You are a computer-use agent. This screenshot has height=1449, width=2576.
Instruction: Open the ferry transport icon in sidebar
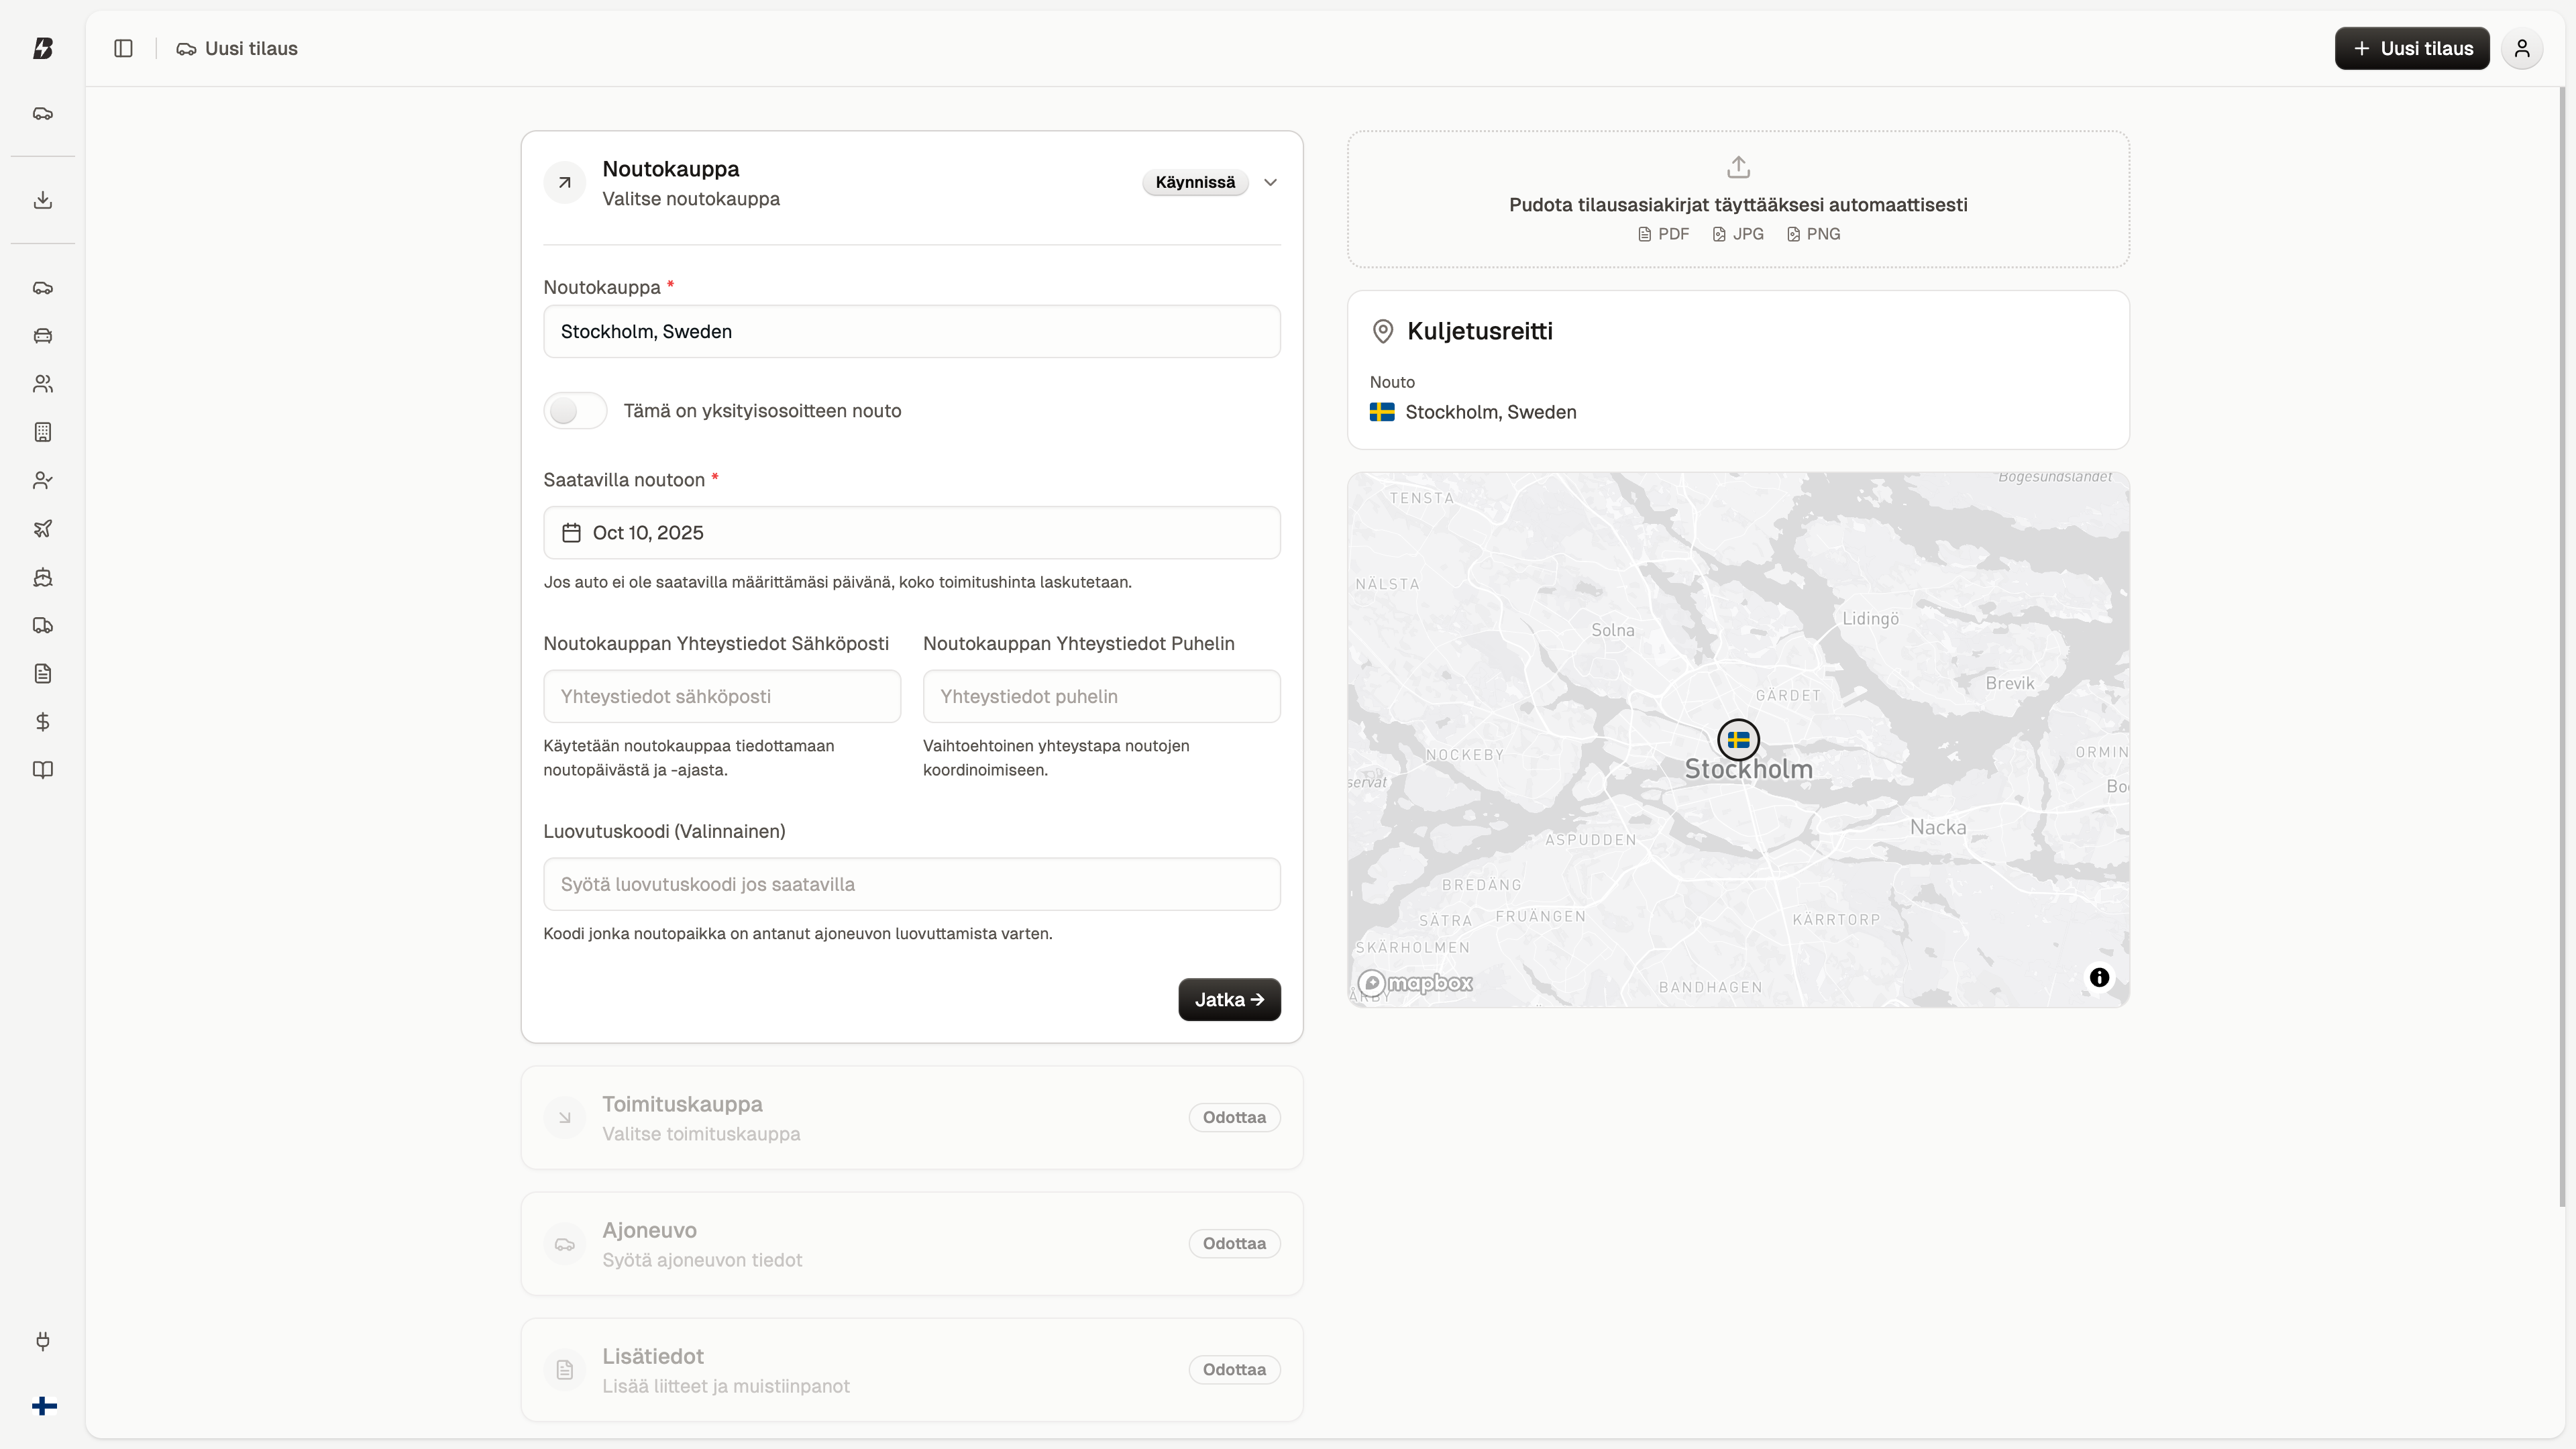[43, 577]
